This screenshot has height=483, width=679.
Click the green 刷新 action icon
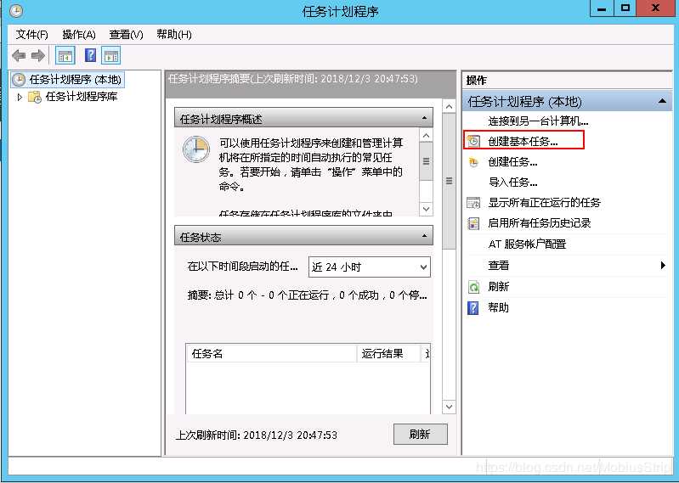pos(474,287)
